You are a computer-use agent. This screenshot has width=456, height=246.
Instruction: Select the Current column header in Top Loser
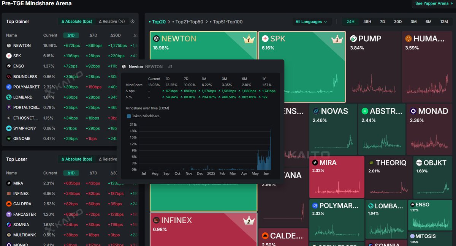(50, 173)
